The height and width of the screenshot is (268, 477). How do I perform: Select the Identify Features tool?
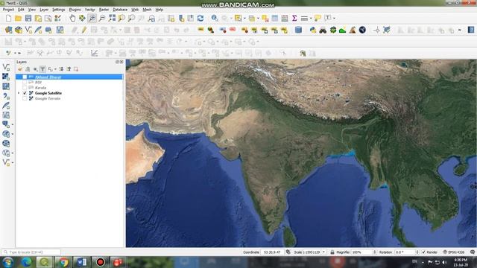(x=215, y=18)
